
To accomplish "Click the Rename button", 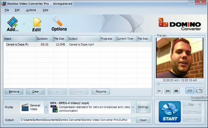I will pyautogui.click(x=101, y=92).
